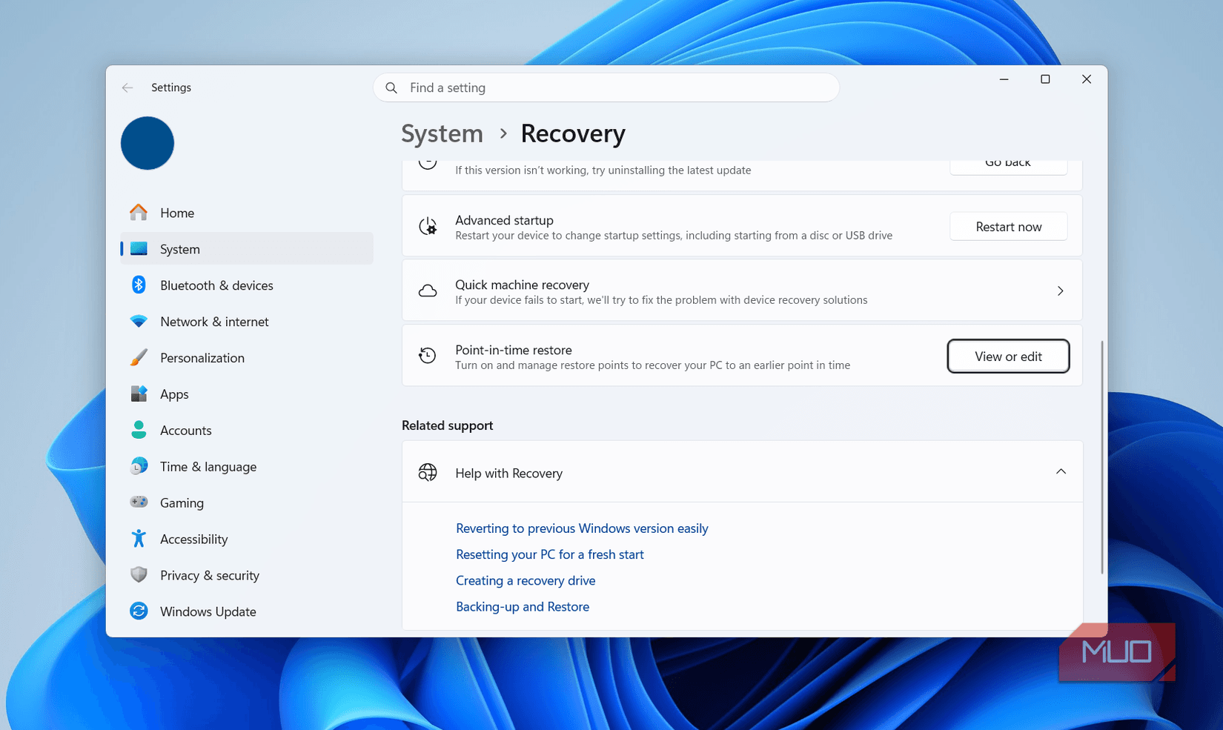Open Privacy & security settings
The width and height of the screenshot is (1223, 730).
pos(247,575)
